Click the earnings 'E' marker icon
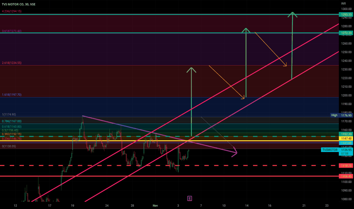Image resolution: width=354 pixels, height=209 pixels. click(190, 198)
